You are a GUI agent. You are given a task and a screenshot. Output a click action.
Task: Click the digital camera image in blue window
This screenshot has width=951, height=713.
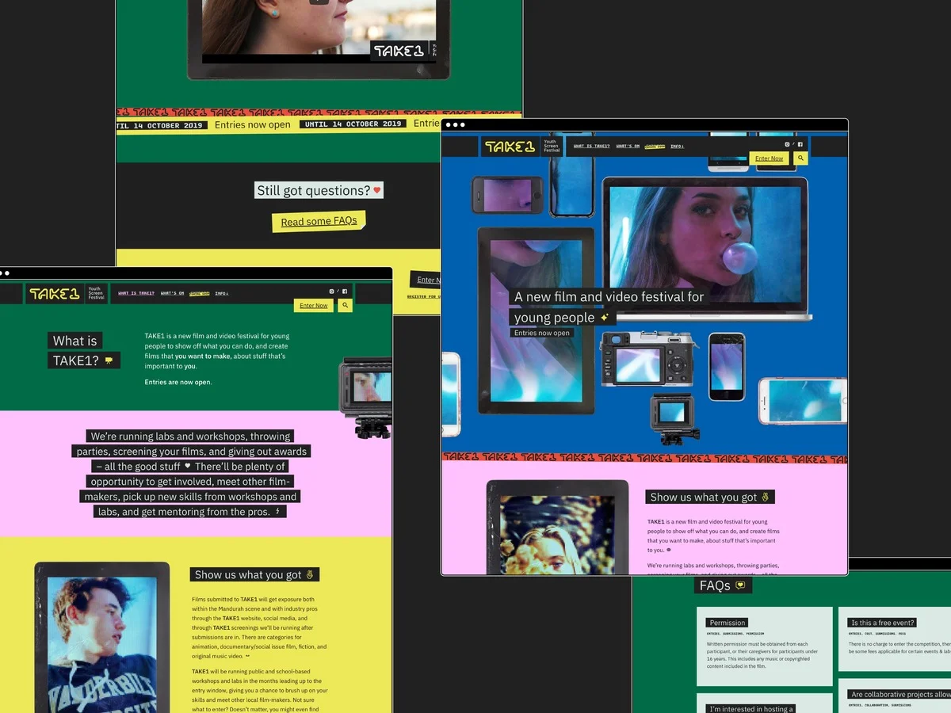click(650, 360)
